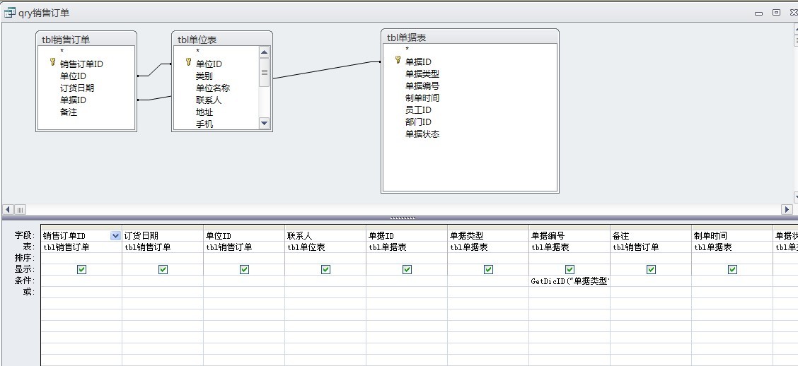Open the 销售订单ID field dropdown arrow
Screen dimensions: 798x366
point(115,236)
